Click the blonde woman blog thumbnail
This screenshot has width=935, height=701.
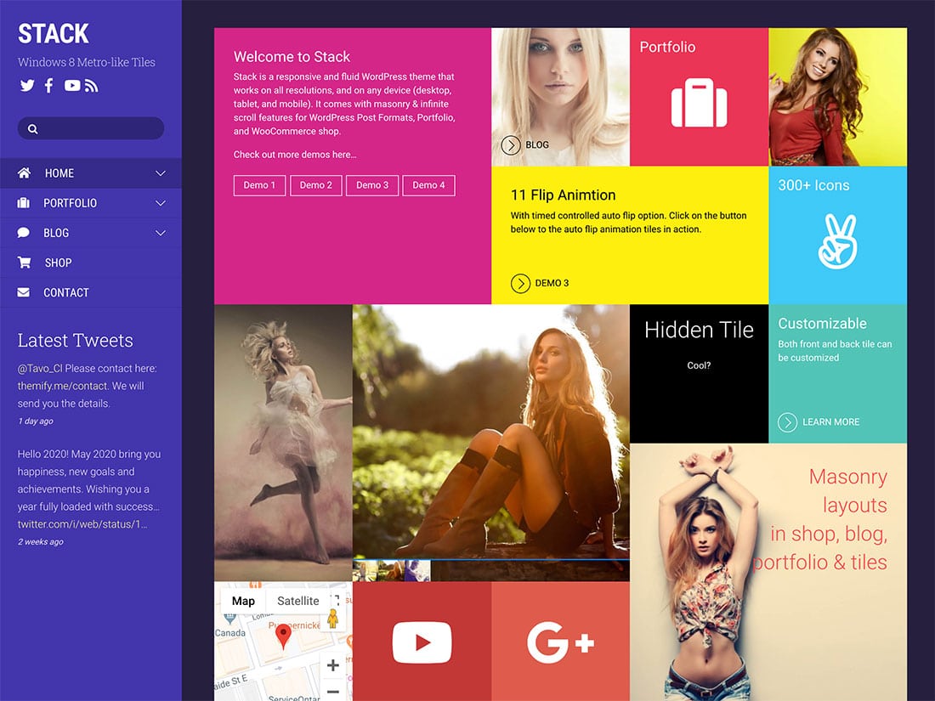pos(560,97)
